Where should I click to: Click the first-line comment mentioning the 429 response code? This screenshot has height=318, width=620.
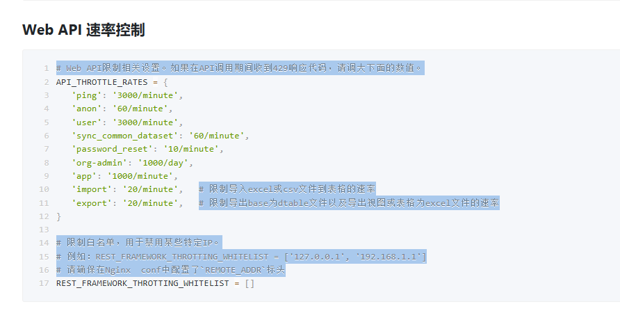(239, 68)
